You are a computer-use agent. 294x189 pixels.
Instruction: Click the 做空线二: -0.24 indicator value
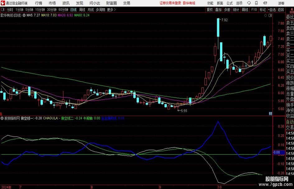(x=72, y=118)
